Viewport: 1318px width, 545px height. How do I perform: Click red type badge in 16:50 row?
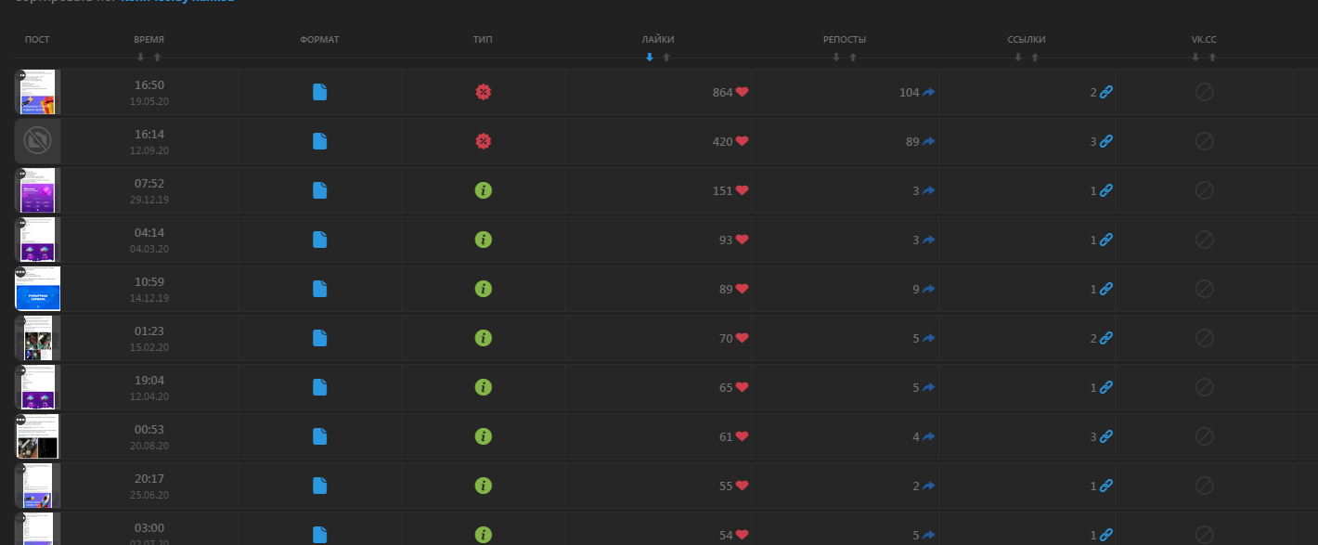click(x=483, y=92)
